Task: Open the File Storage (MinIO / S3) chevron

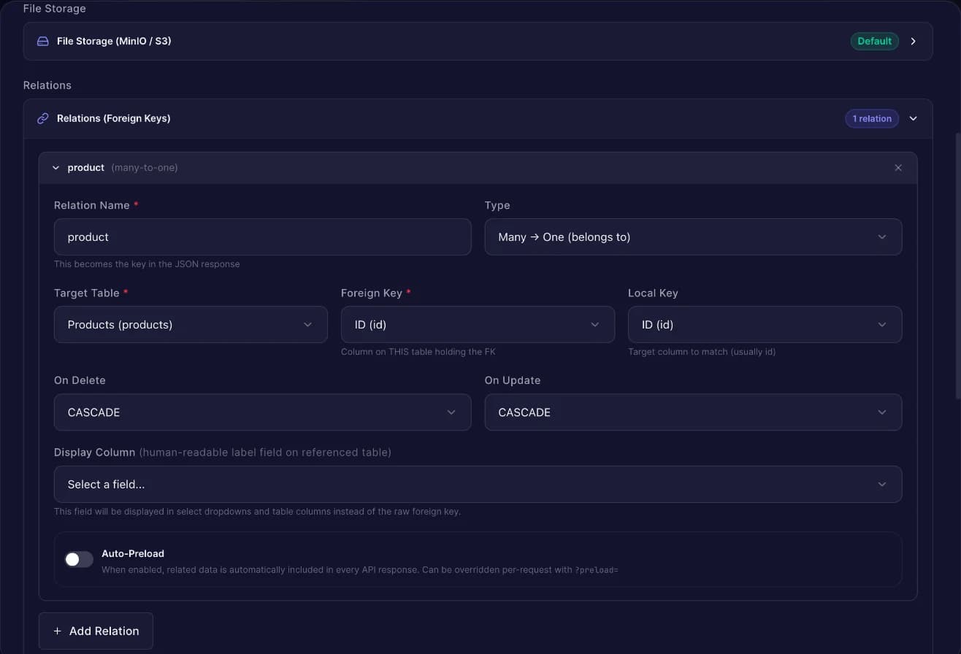Action: tap(914, 41)
